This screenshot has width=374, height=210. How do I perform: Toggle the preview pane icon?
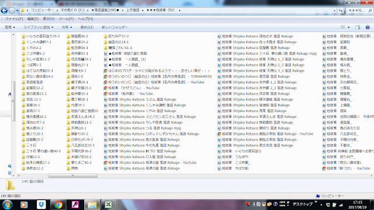click(358, 27)
